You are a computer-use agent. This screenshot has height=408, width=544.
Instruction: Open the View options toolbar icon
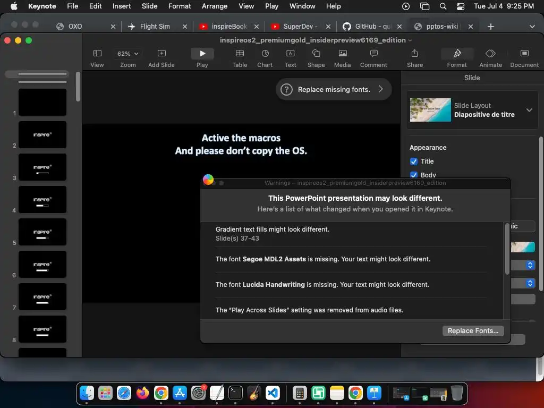coord(97,54)
